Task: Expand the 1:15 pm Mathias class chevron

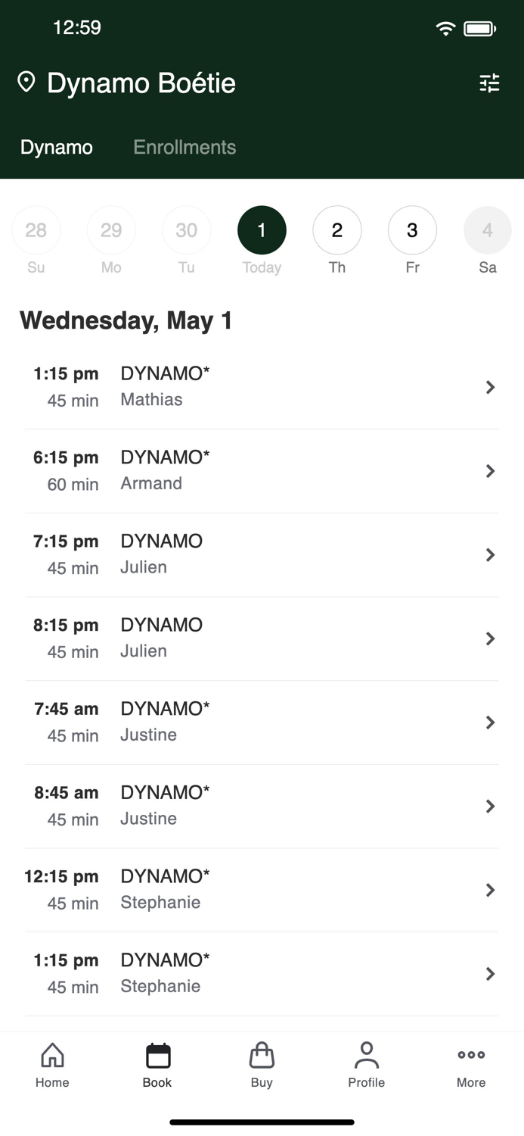Action: pos(490,388)
